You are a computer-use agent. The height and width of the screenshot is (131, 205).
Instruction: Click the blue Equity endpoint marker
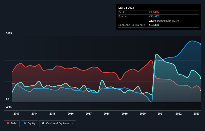tap(201, 44)
